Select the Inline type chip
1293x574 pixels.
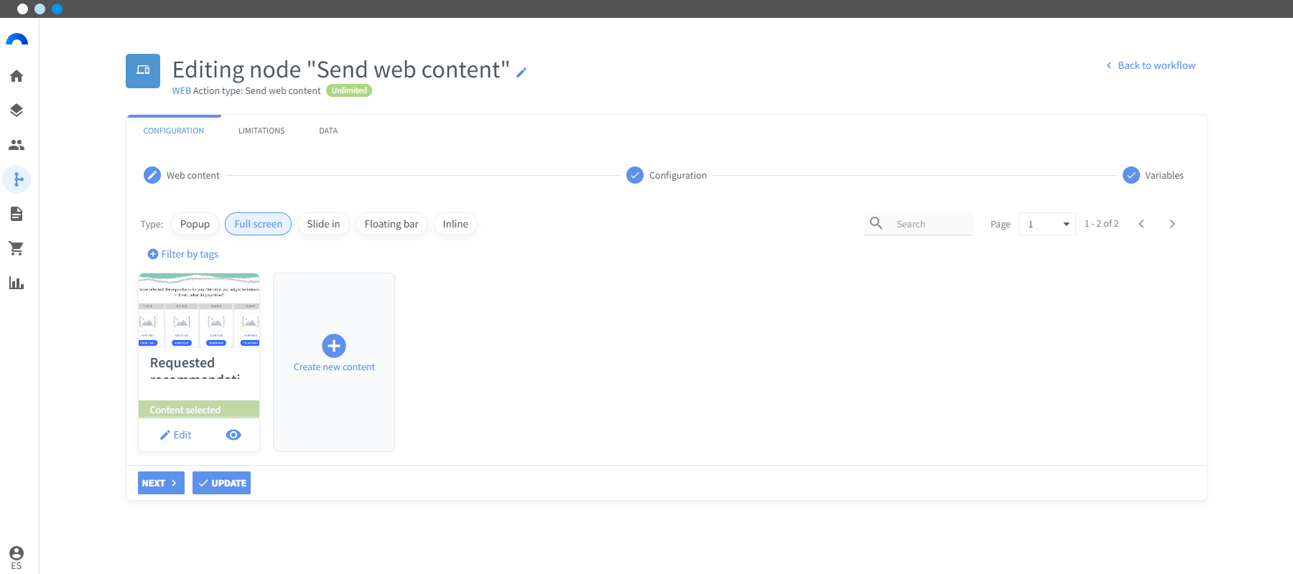(x=455, y=224)
